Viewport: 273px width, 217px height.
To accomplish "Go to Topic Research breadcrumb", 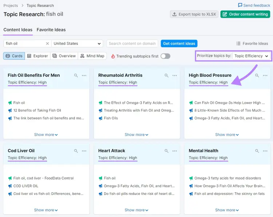I will 40,5.
